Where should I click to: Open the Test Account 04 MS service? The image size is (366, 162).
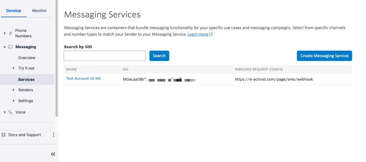tap(84, 79)
